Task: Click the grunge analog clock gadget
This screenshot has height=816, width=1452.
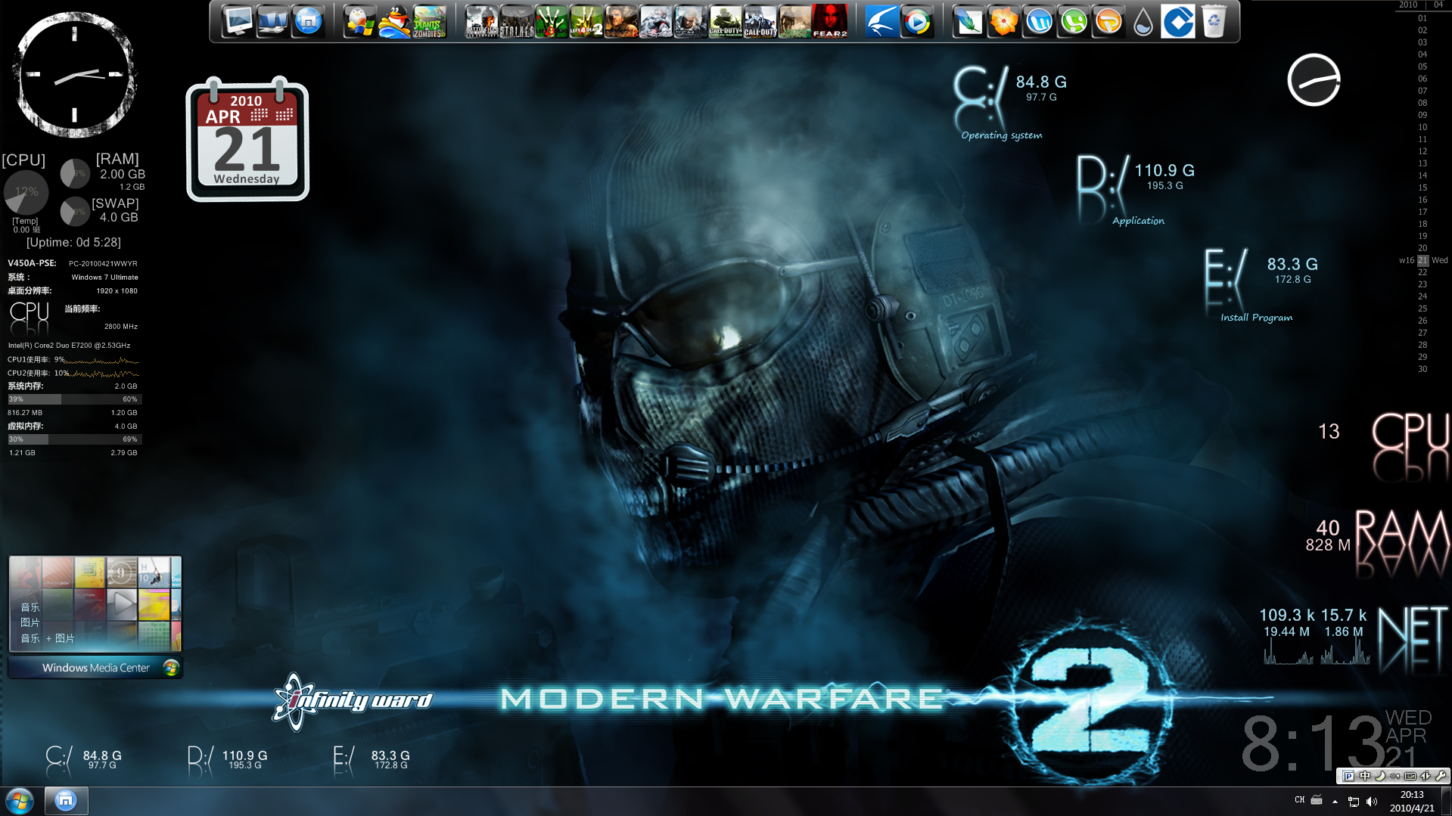Action: [74, 74]
